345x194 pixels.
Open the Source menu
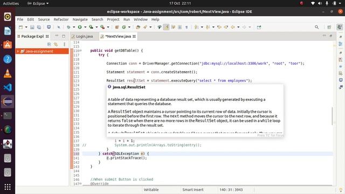coord(44,19)
